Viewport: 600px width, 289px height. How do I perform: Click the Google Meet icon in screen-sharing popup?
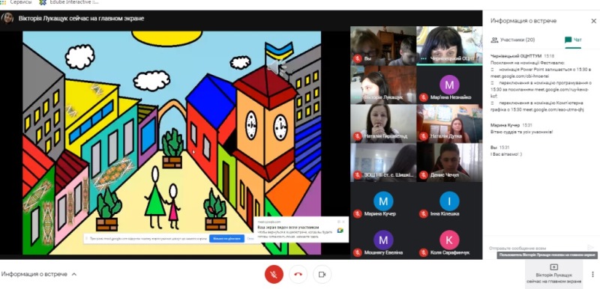[x=340, y=231]
